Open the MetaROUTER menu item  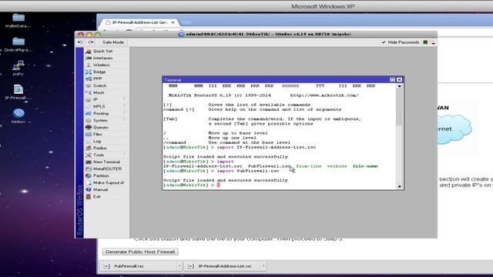(106, 169)
